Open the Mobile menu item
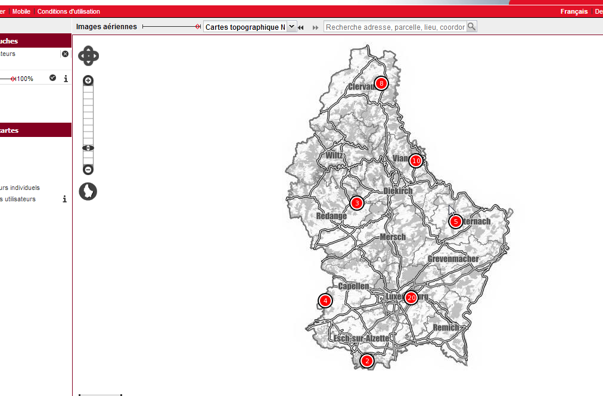Image resolution: width=603 pixels, height=396 pixels. click(x=21, y=11)
